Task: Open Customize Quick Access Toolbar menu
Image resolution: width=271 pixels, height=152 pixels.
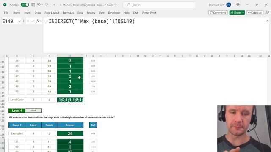Action: point(54,5)
